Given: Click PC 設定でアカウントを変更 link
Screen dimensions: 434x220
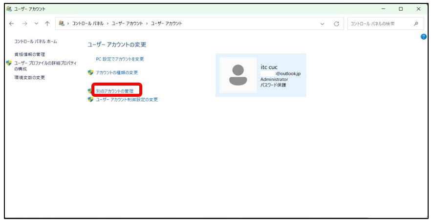Looking at the screenshot, I should click(x=120, y=59).
